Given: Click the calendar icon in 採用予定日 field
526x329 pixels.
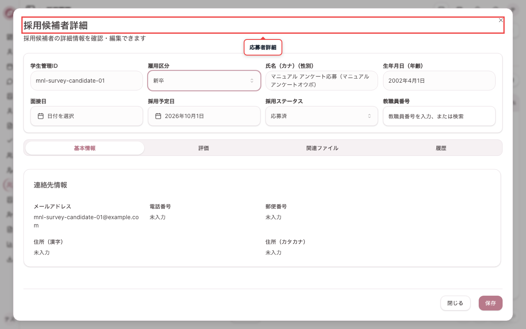Looking at the screenshot, I should 158,116.
